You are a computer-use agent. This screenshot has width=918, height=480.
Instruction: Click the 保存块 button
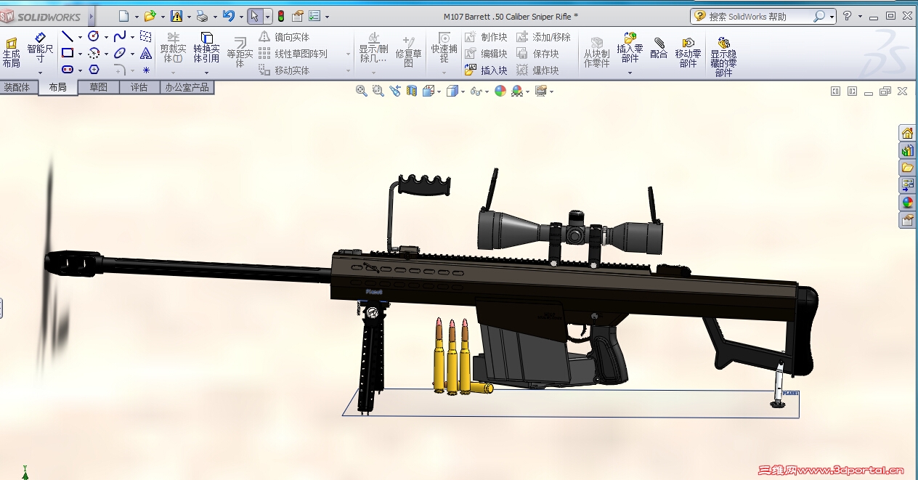coord(537,53)
